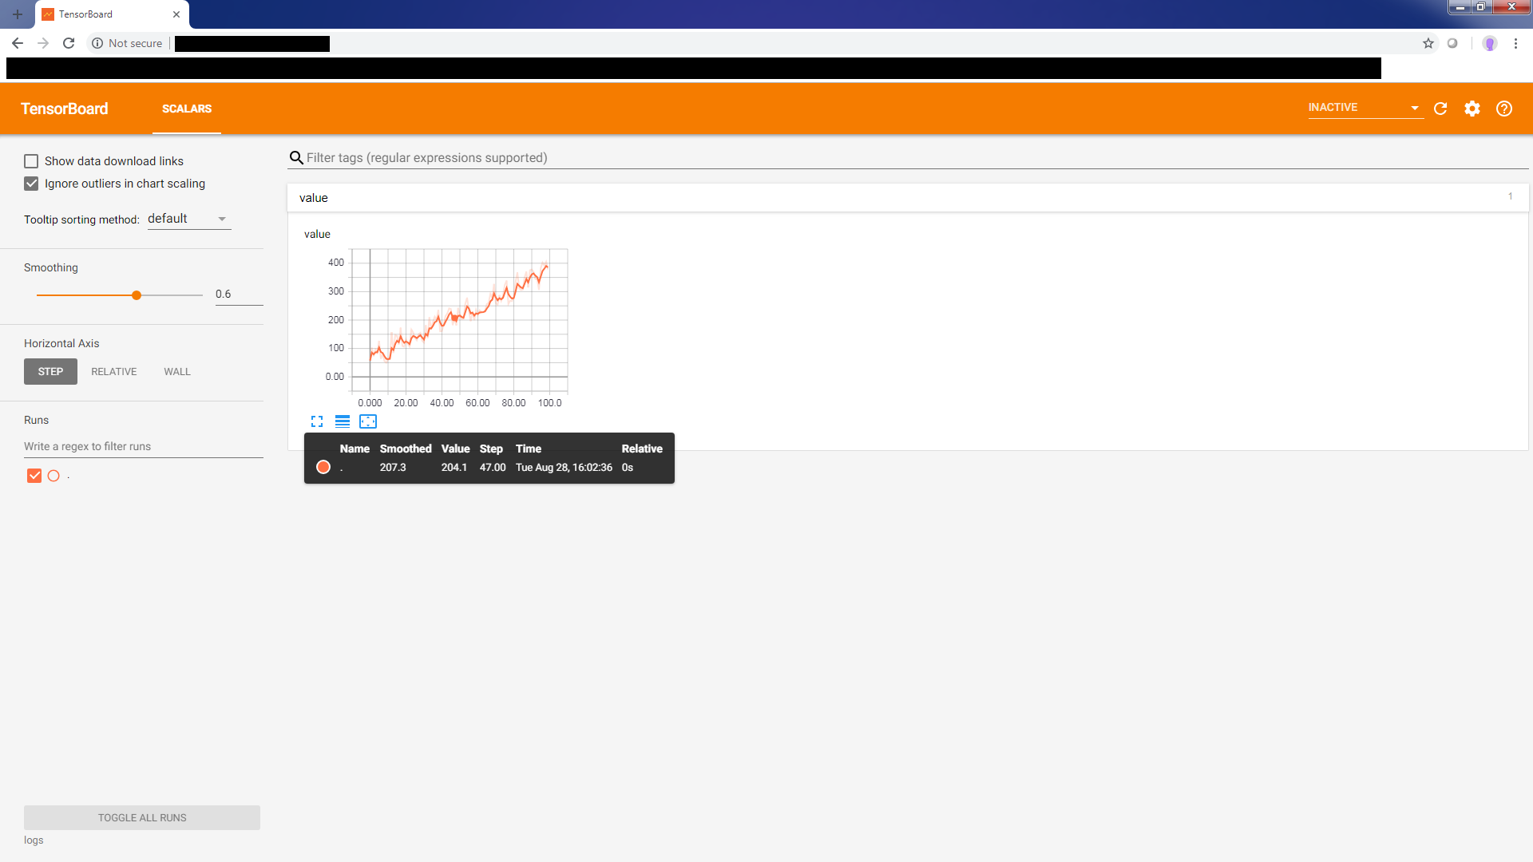The height and width of the screenshot is (862, 1533).
Task: Bookmark page with star icon
Action: 1428,43
